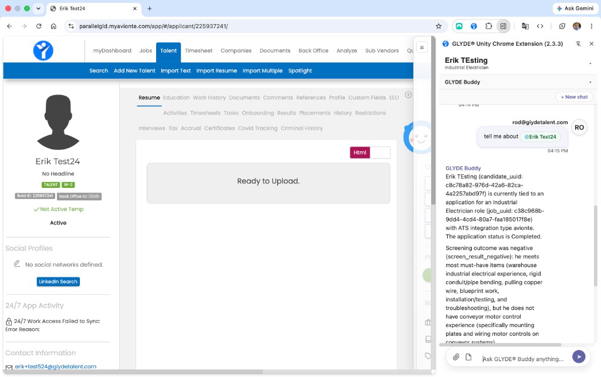This screenshot has width=601, height=377.
Task: Toggle the Html switch
Action: 370,153
